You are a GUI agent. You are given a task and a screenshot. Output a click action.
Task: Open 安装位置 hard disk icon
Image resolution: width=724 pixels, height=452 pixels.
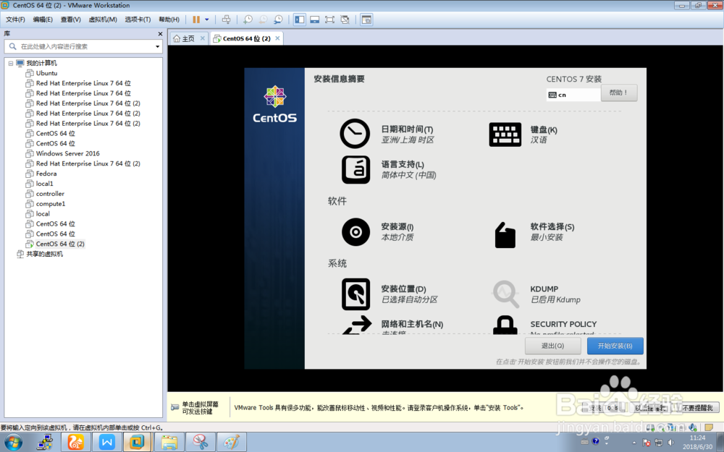(x=355, y=294)
